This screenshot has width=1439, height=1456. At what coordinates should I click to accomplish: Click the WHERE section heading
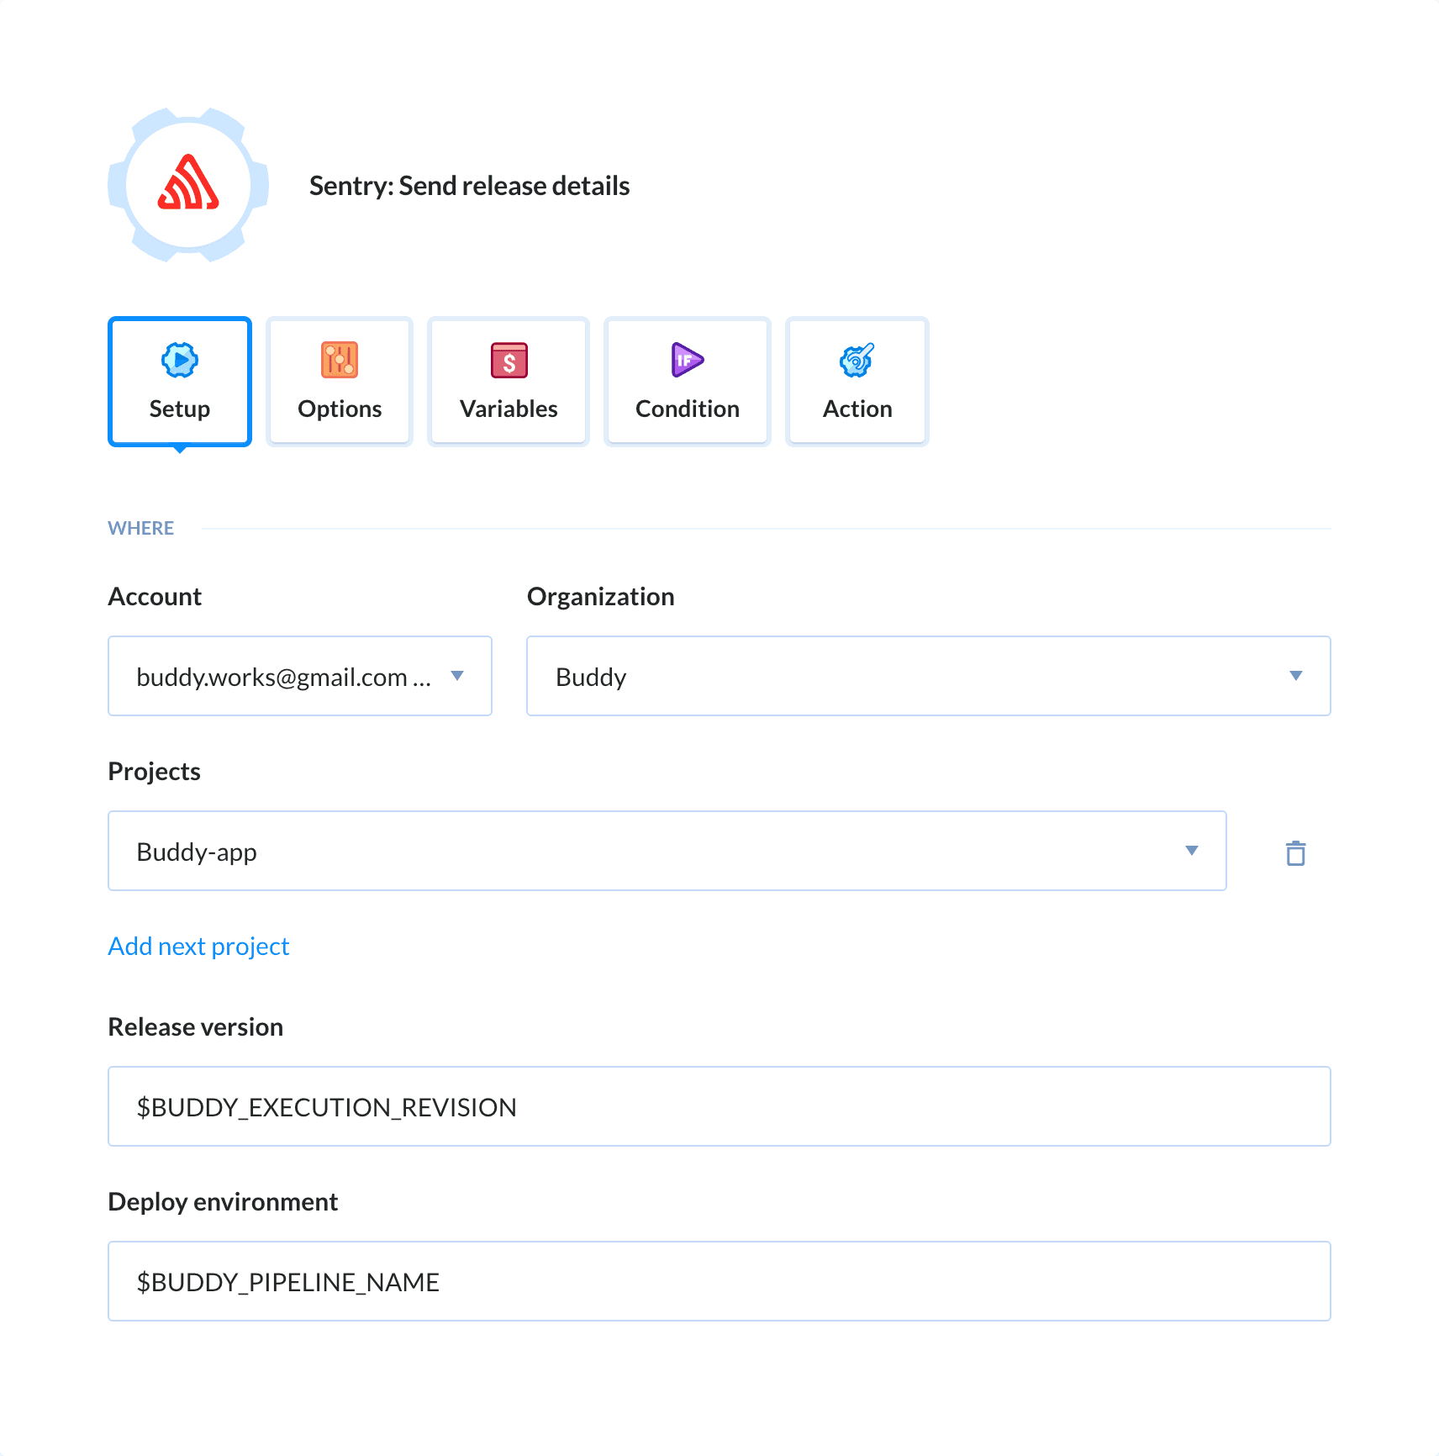(141, 528)
